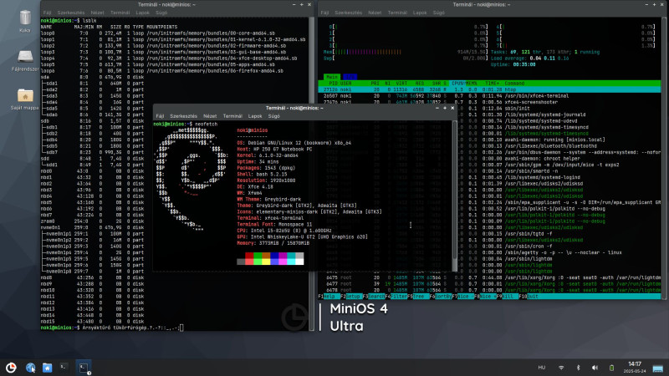Image resolution: width=669 pixels, height=376 pixels.
Task: Click F9 Kill in htop's bottom bar
Action: (508, 297)
